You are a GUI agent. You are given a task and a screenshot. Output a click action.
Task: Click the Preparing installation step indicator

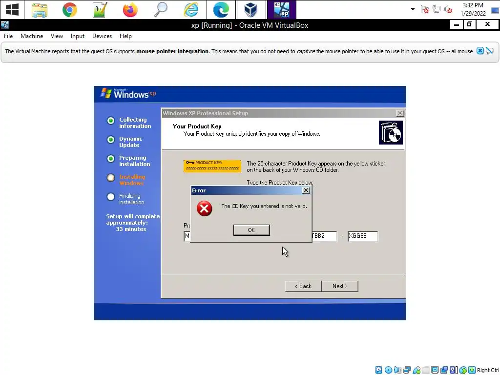[x=111, y=159]
